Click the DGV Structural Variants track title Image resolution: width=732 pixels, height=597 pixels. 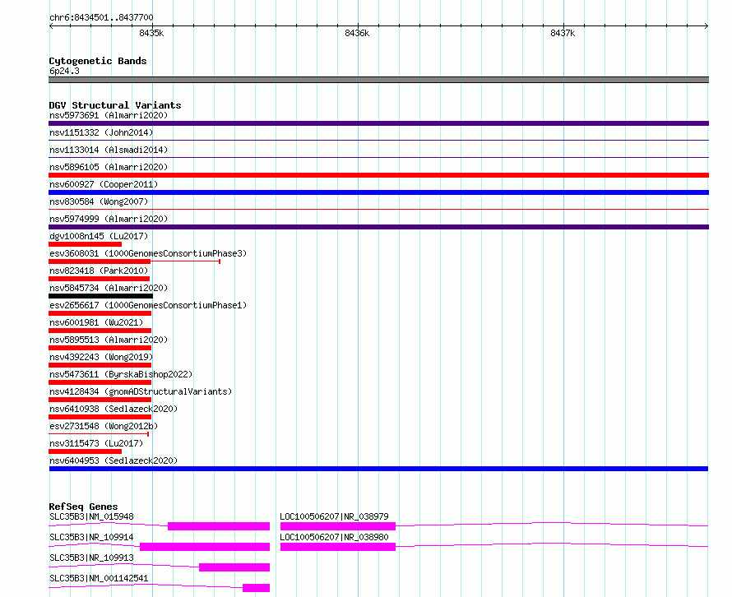115,105
